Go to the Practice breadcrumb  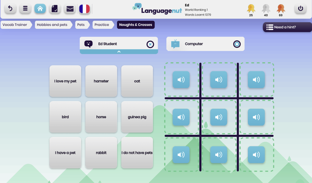coord(102,25)
